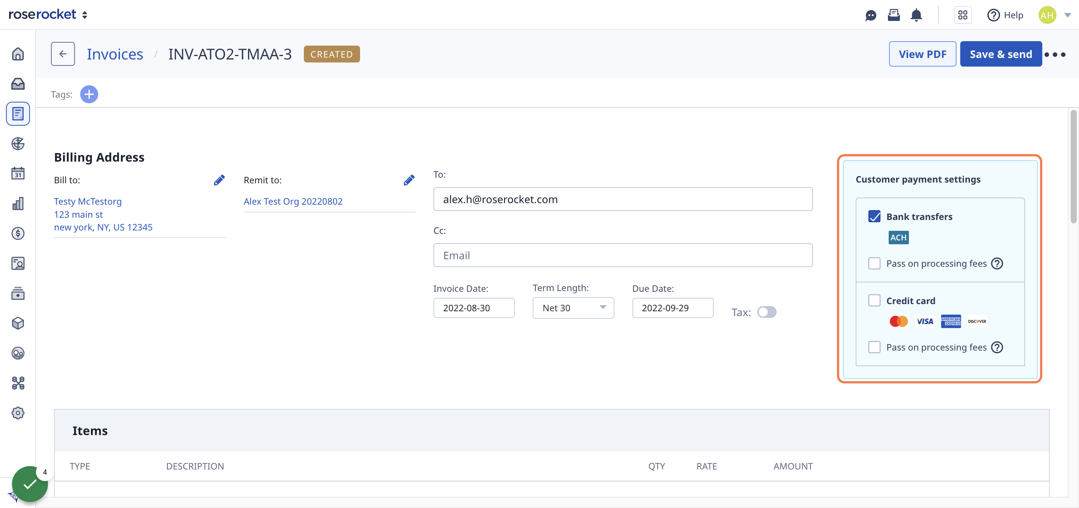
Task: Add a tag with plus icon
Action: [x=89, y=94]
